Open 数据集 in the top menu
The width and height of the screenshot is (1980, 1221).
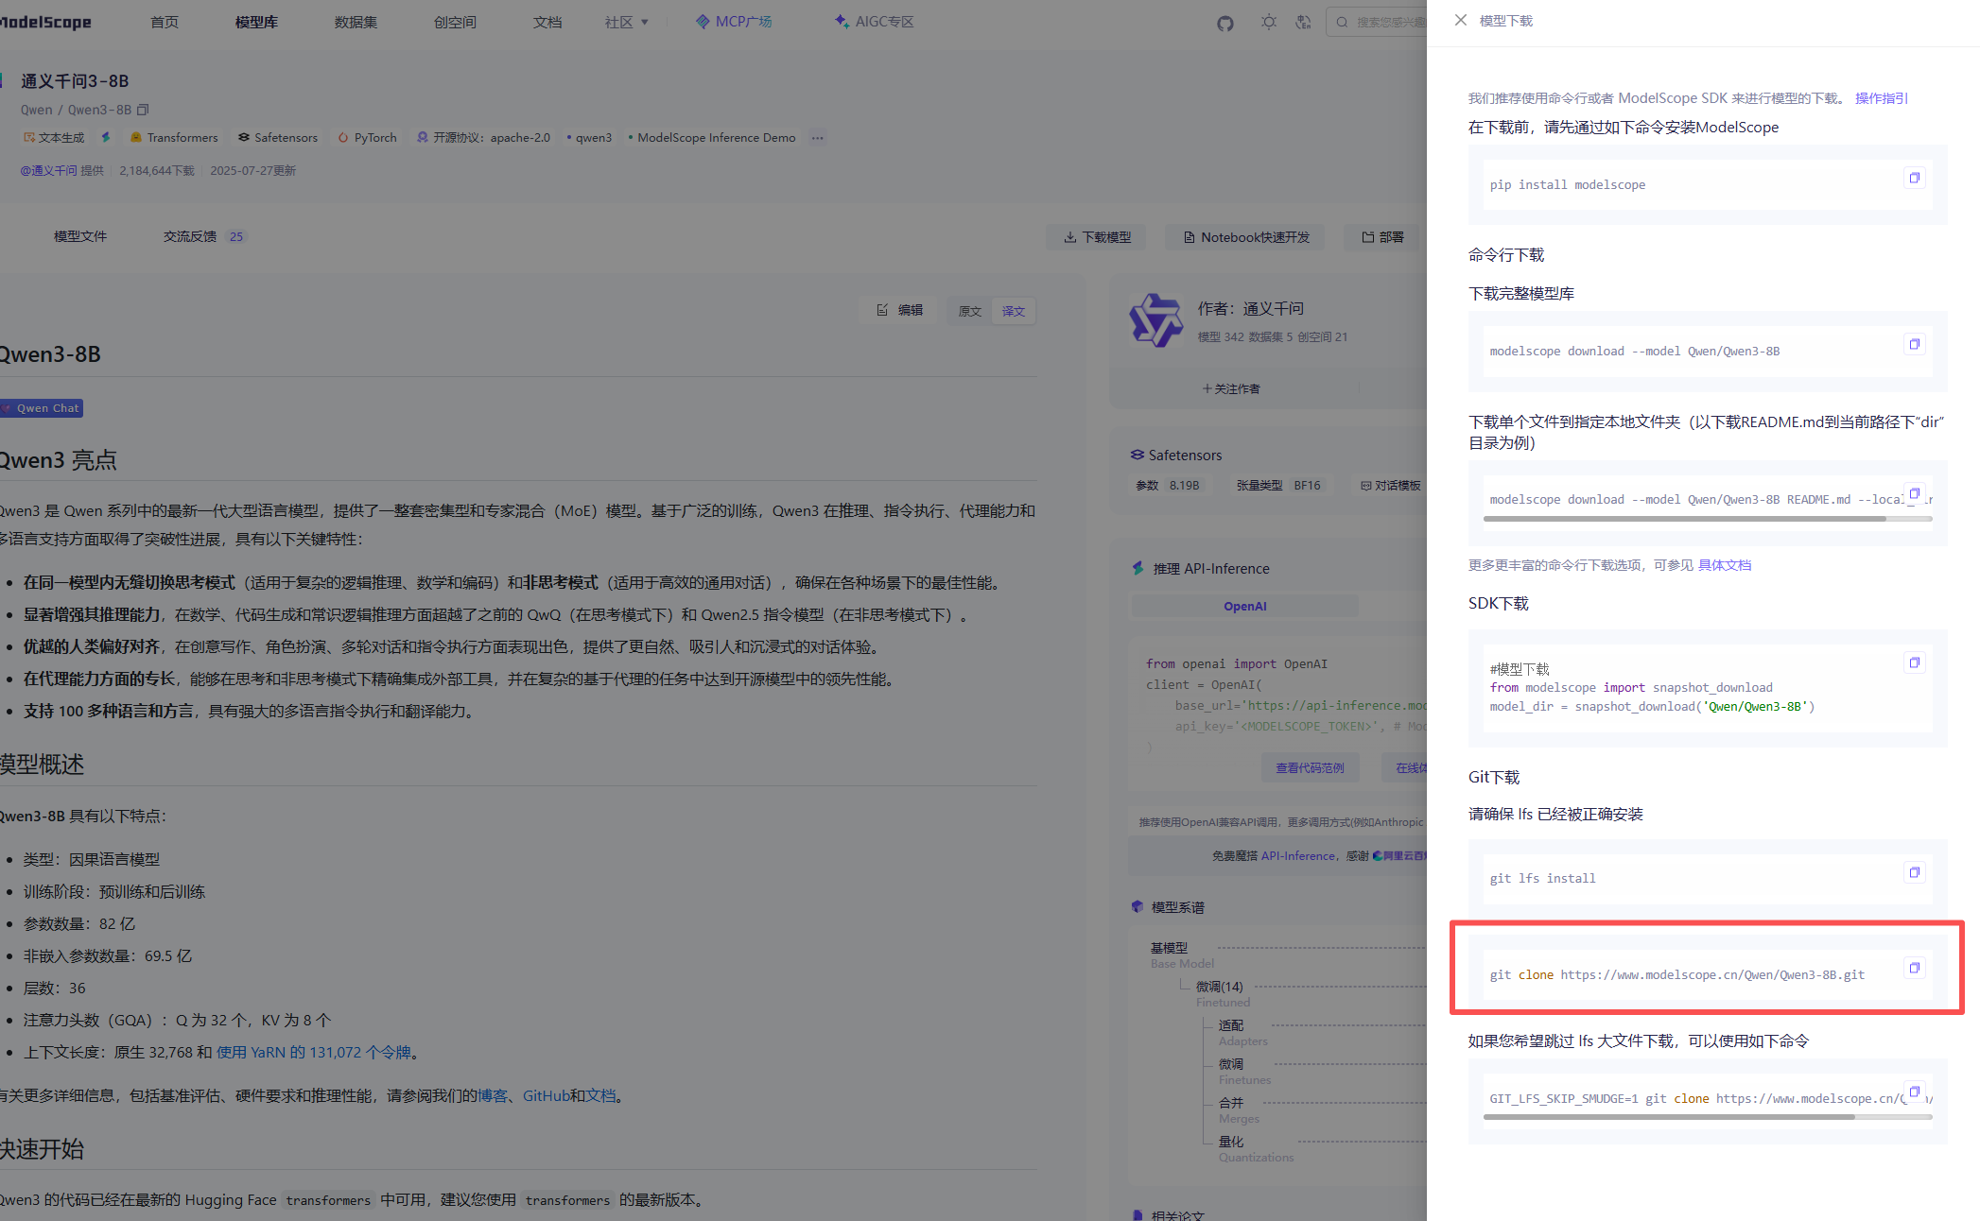pos(356,22)
